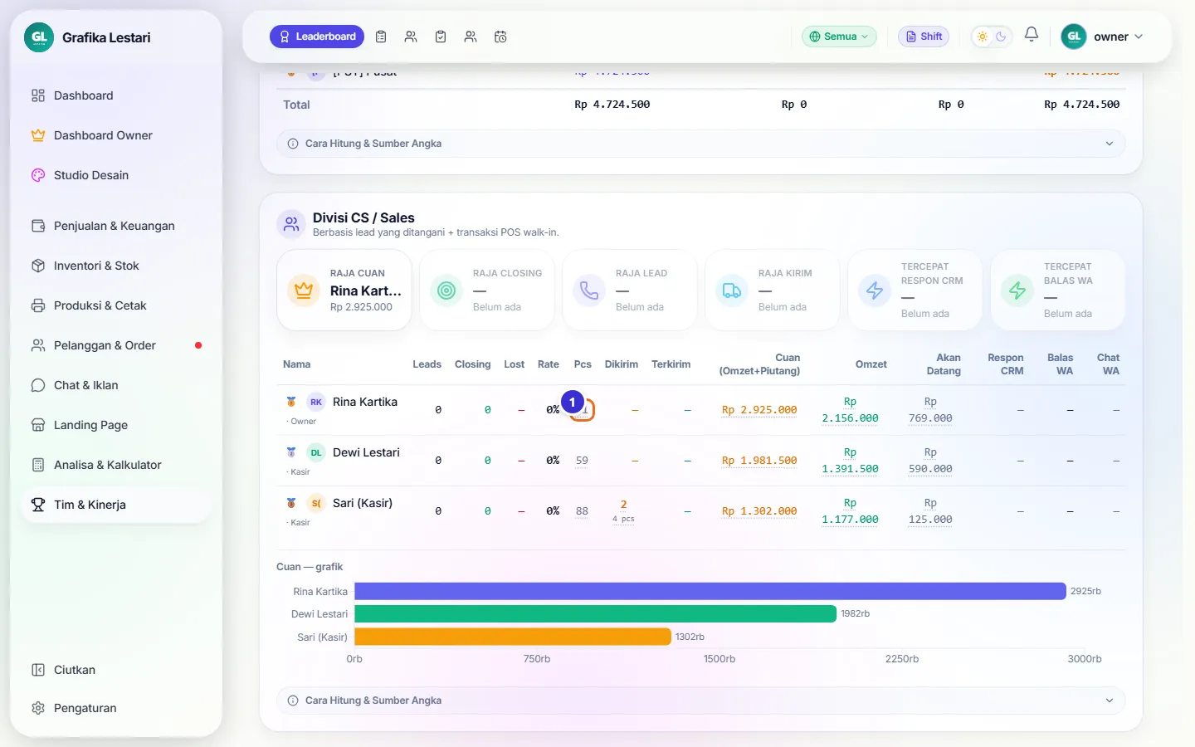Click the purple Rina Kartika chart bar
This screenshot has width=1195, height=747.
point(710,591)
